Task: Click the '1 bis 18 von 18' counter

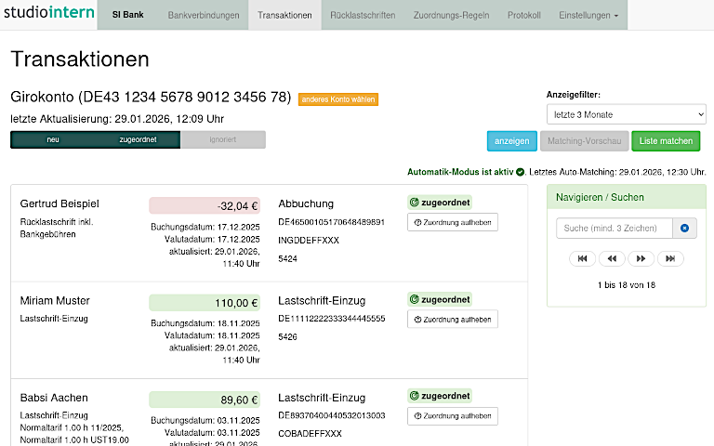Action: click(x=627, y=285)
